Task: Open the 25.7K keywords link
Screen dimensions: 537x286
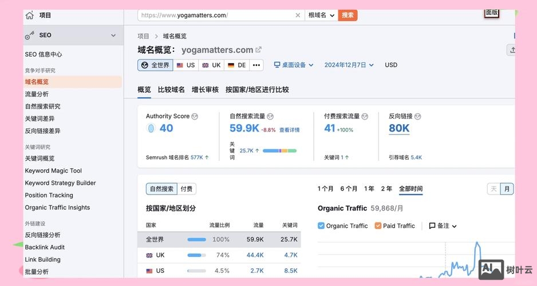Action: click(x=246, y=150)
